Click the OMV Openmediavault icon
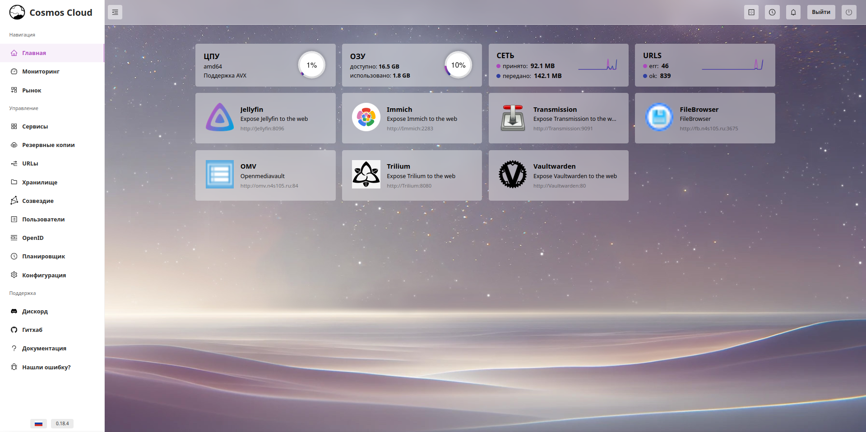866x432 pixels. click(x=220, y=175)
